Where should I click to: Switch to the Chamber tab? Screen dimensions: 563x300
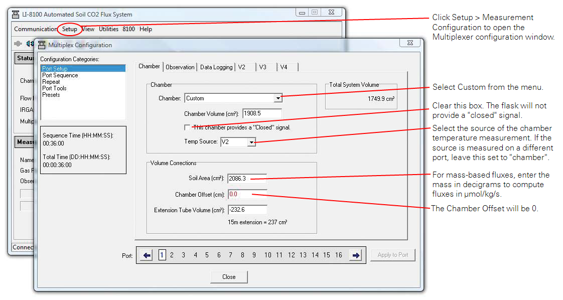click(149, 66)
